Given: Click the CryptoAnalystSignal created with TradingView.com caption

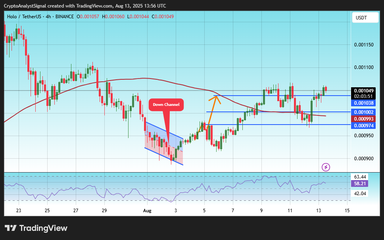Looking at the screenshot, I should 85,6.
